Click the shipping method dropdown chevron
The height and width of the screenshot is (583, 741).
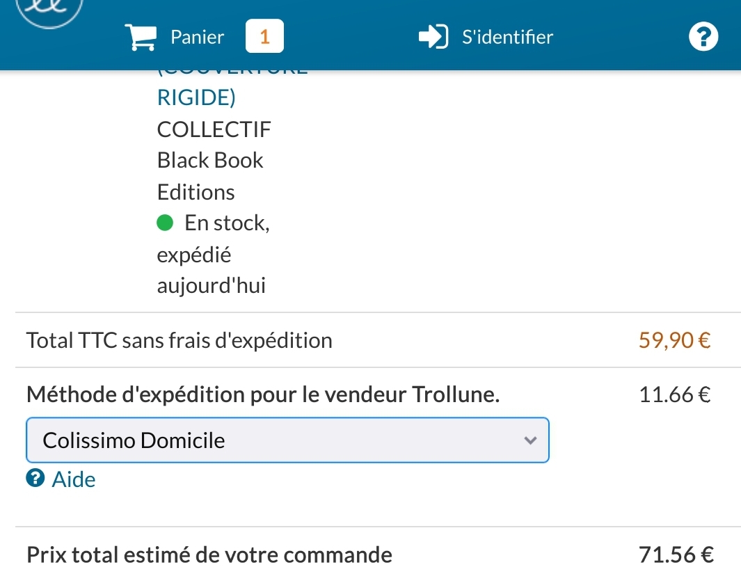point(530,440)
